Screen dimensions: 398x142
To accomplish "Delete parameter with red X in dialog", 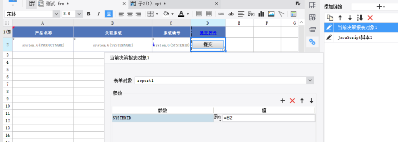I will pos(293,101).
